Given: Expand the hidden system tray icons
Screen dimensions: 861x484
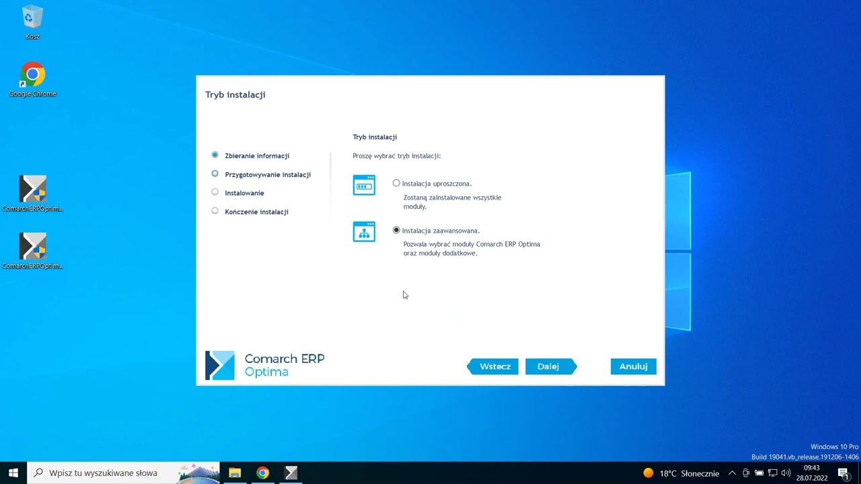Looking at the screenshot, I should click(x=732, y=473).
